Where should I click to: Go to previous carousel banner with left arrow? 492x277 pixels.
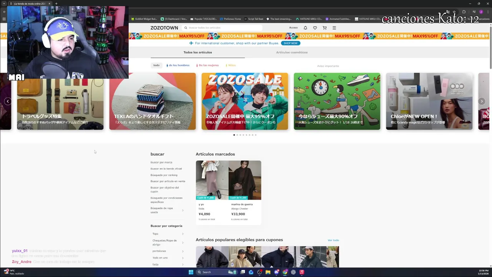[x=8, y=101]
